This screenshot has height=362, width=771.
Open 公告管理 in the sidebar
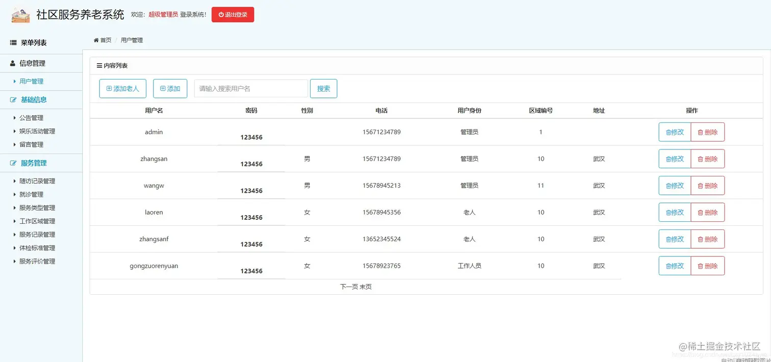[31, 118]
